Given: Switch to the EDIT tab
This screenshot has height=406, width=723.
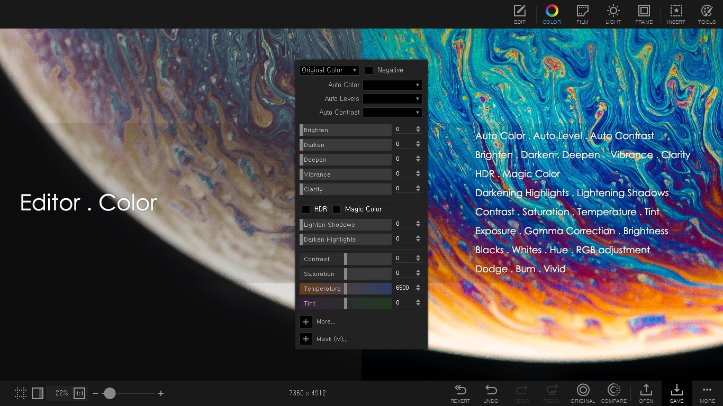Looking at the screenshot, I should click(x=519, y=14).
